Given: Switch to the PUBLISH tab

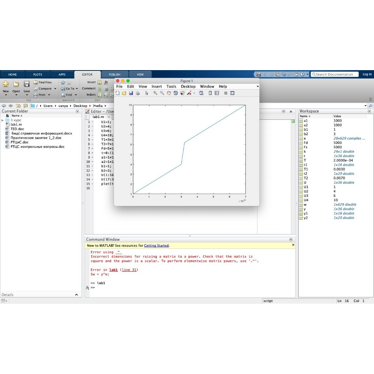Looking at the screenshot, I should click(x=114, y=75).
